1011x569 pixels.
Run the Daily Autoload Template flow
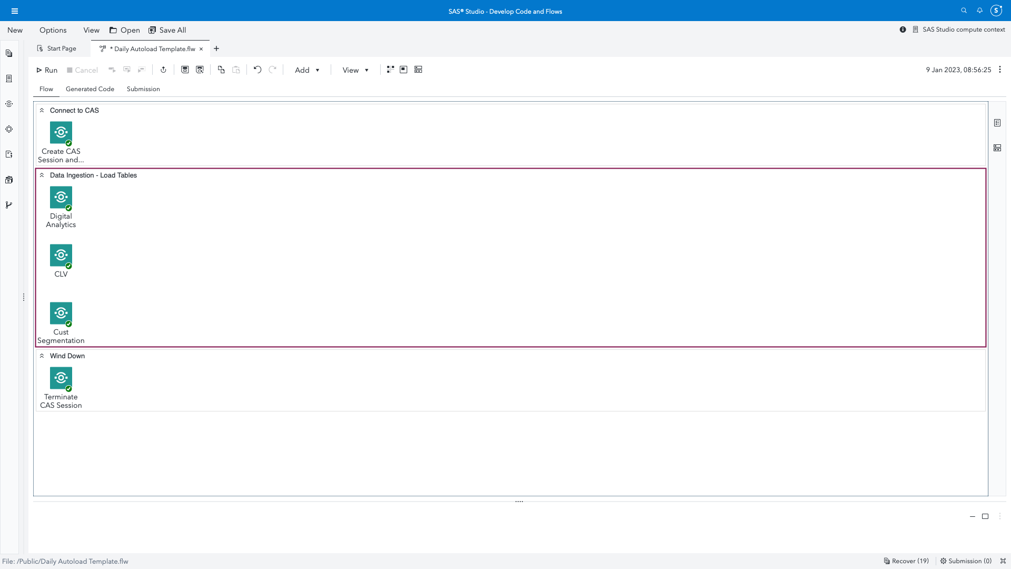tap(46, 70)
